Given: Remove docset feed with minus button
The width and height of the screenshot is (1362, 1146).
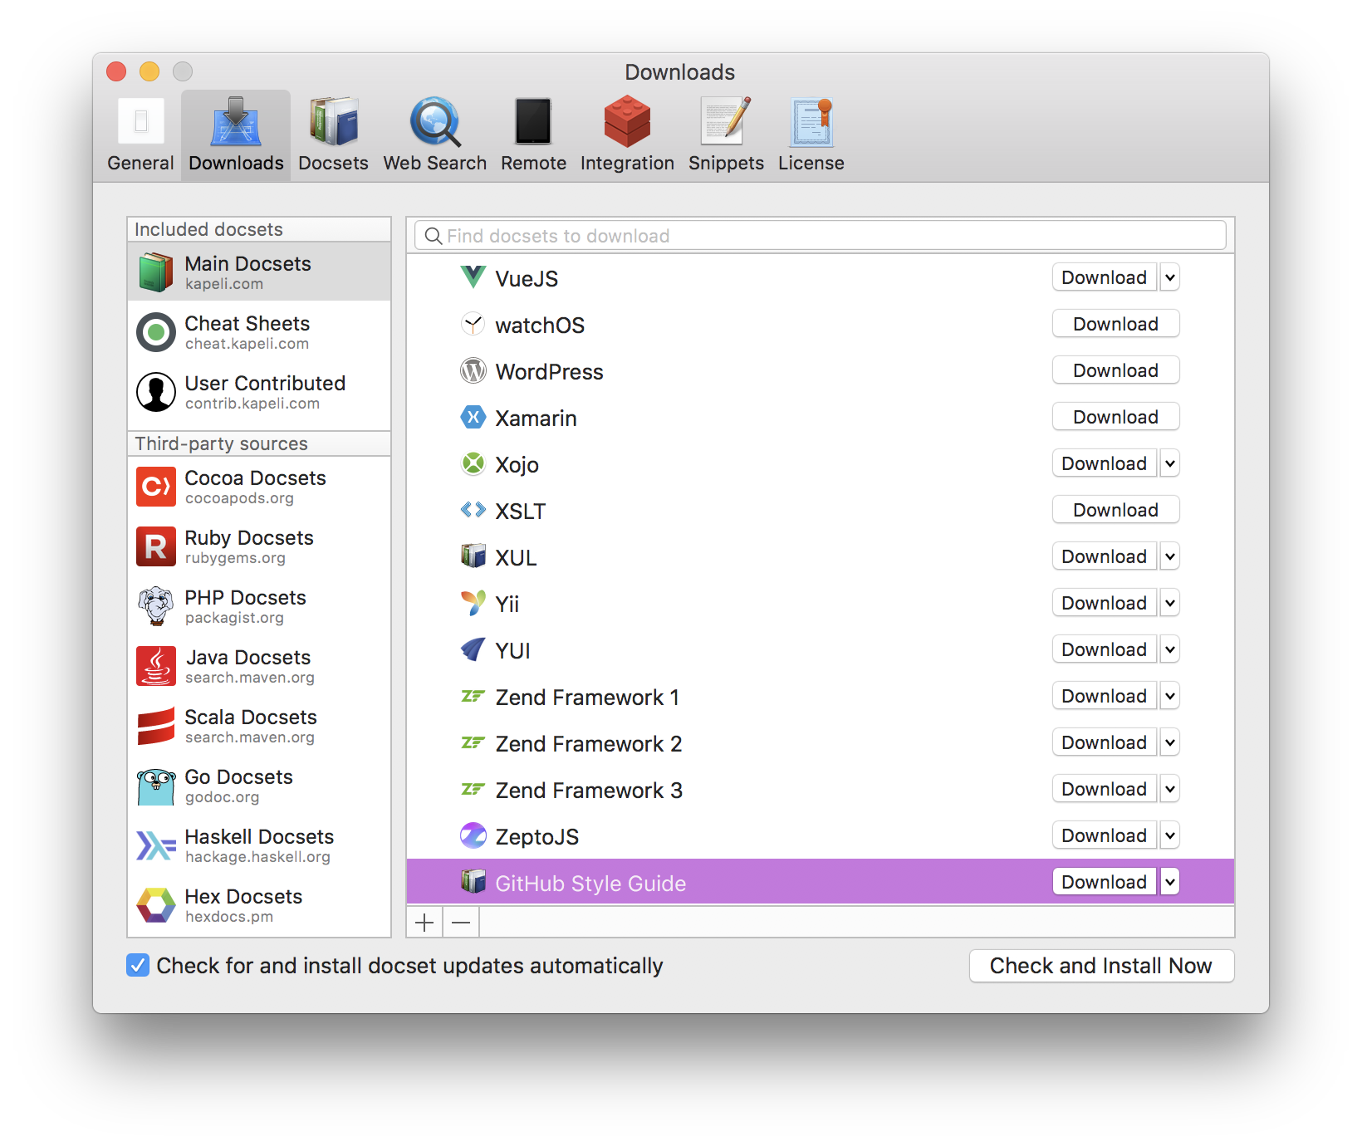Looking at the screenshot, I should 461,923.
